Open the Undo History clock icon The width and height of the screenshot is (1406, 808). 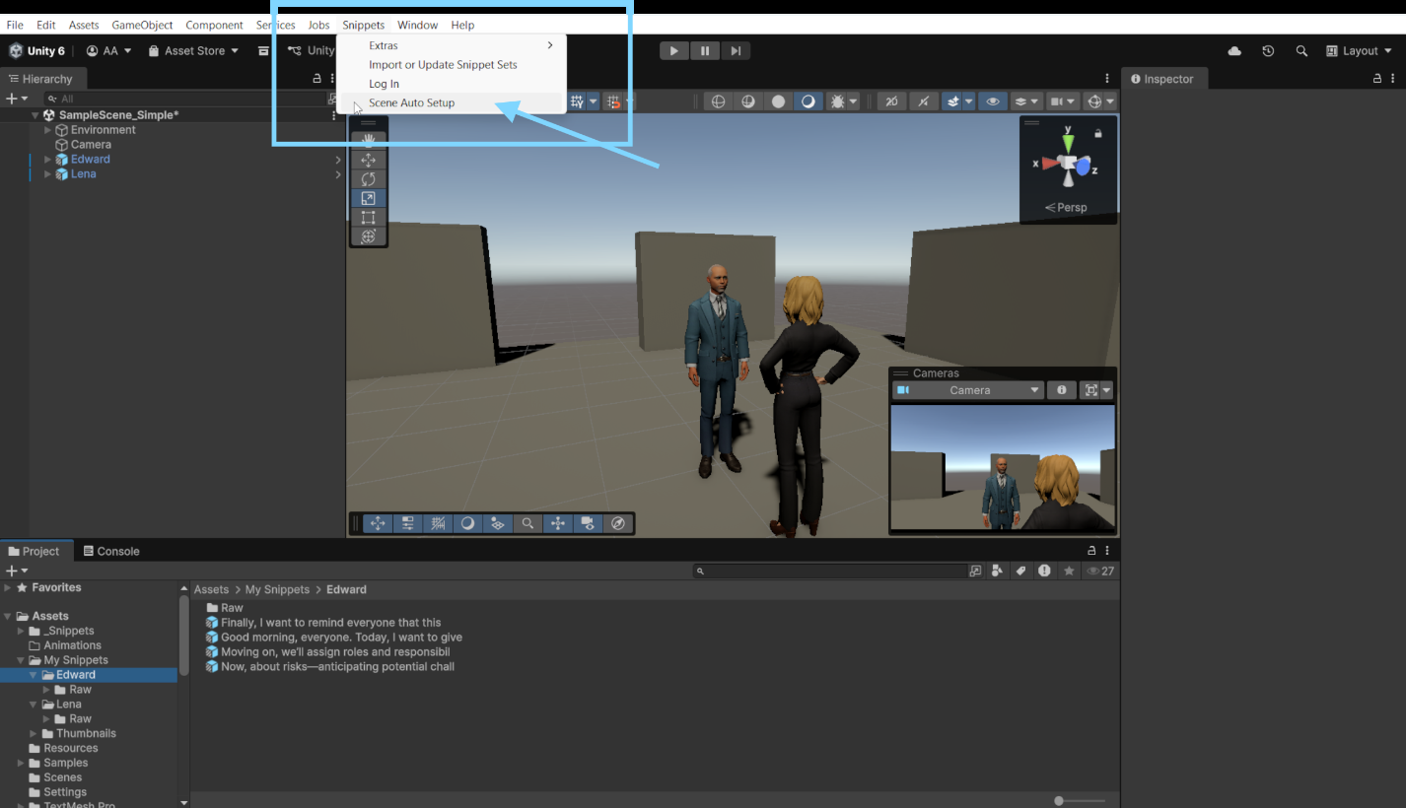pos(1268,51)
